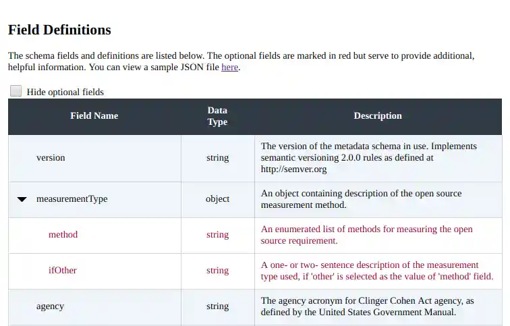Click the Description column header
510x326 pixels.
[x=378, y=116]
